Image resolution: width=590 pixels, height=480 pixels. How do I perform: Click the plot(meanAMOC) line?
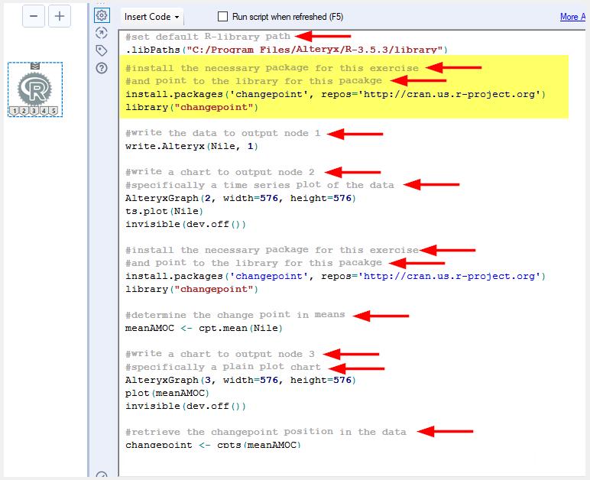tap(167, 393)
